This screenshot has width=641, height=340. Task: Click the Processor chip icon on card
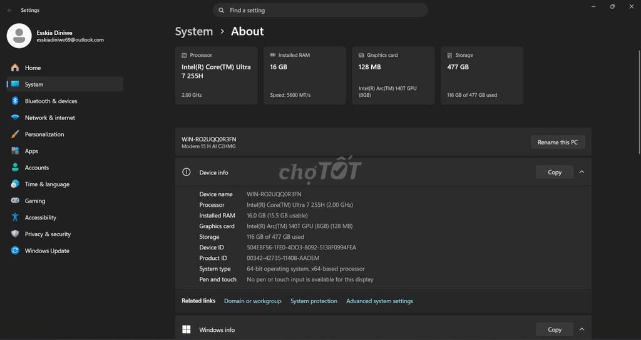[x=184, y=55]
